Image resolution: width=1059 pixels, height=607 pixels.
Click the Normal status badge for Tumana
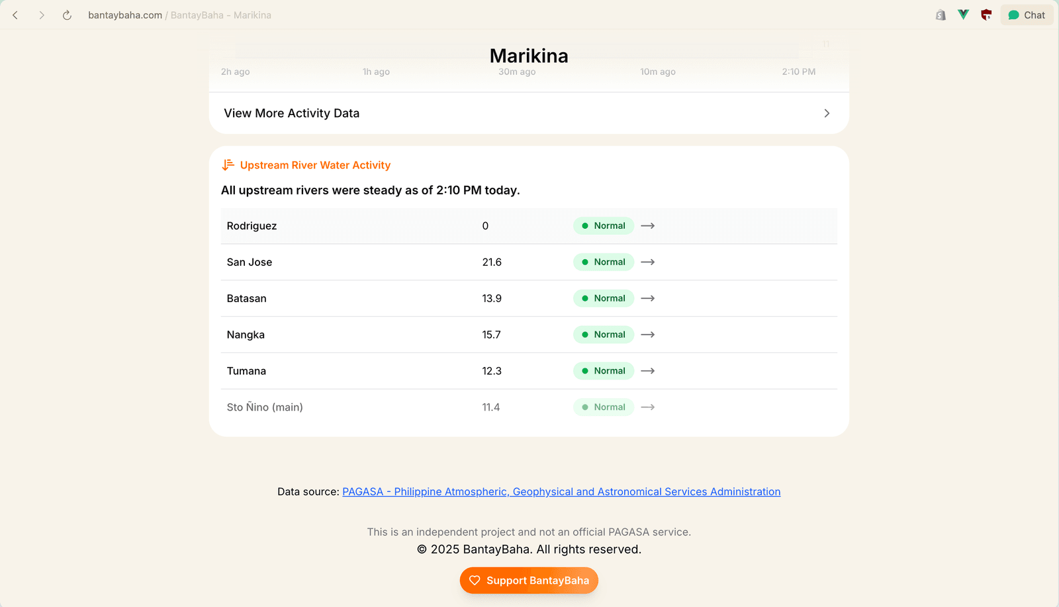pos(603,371)
